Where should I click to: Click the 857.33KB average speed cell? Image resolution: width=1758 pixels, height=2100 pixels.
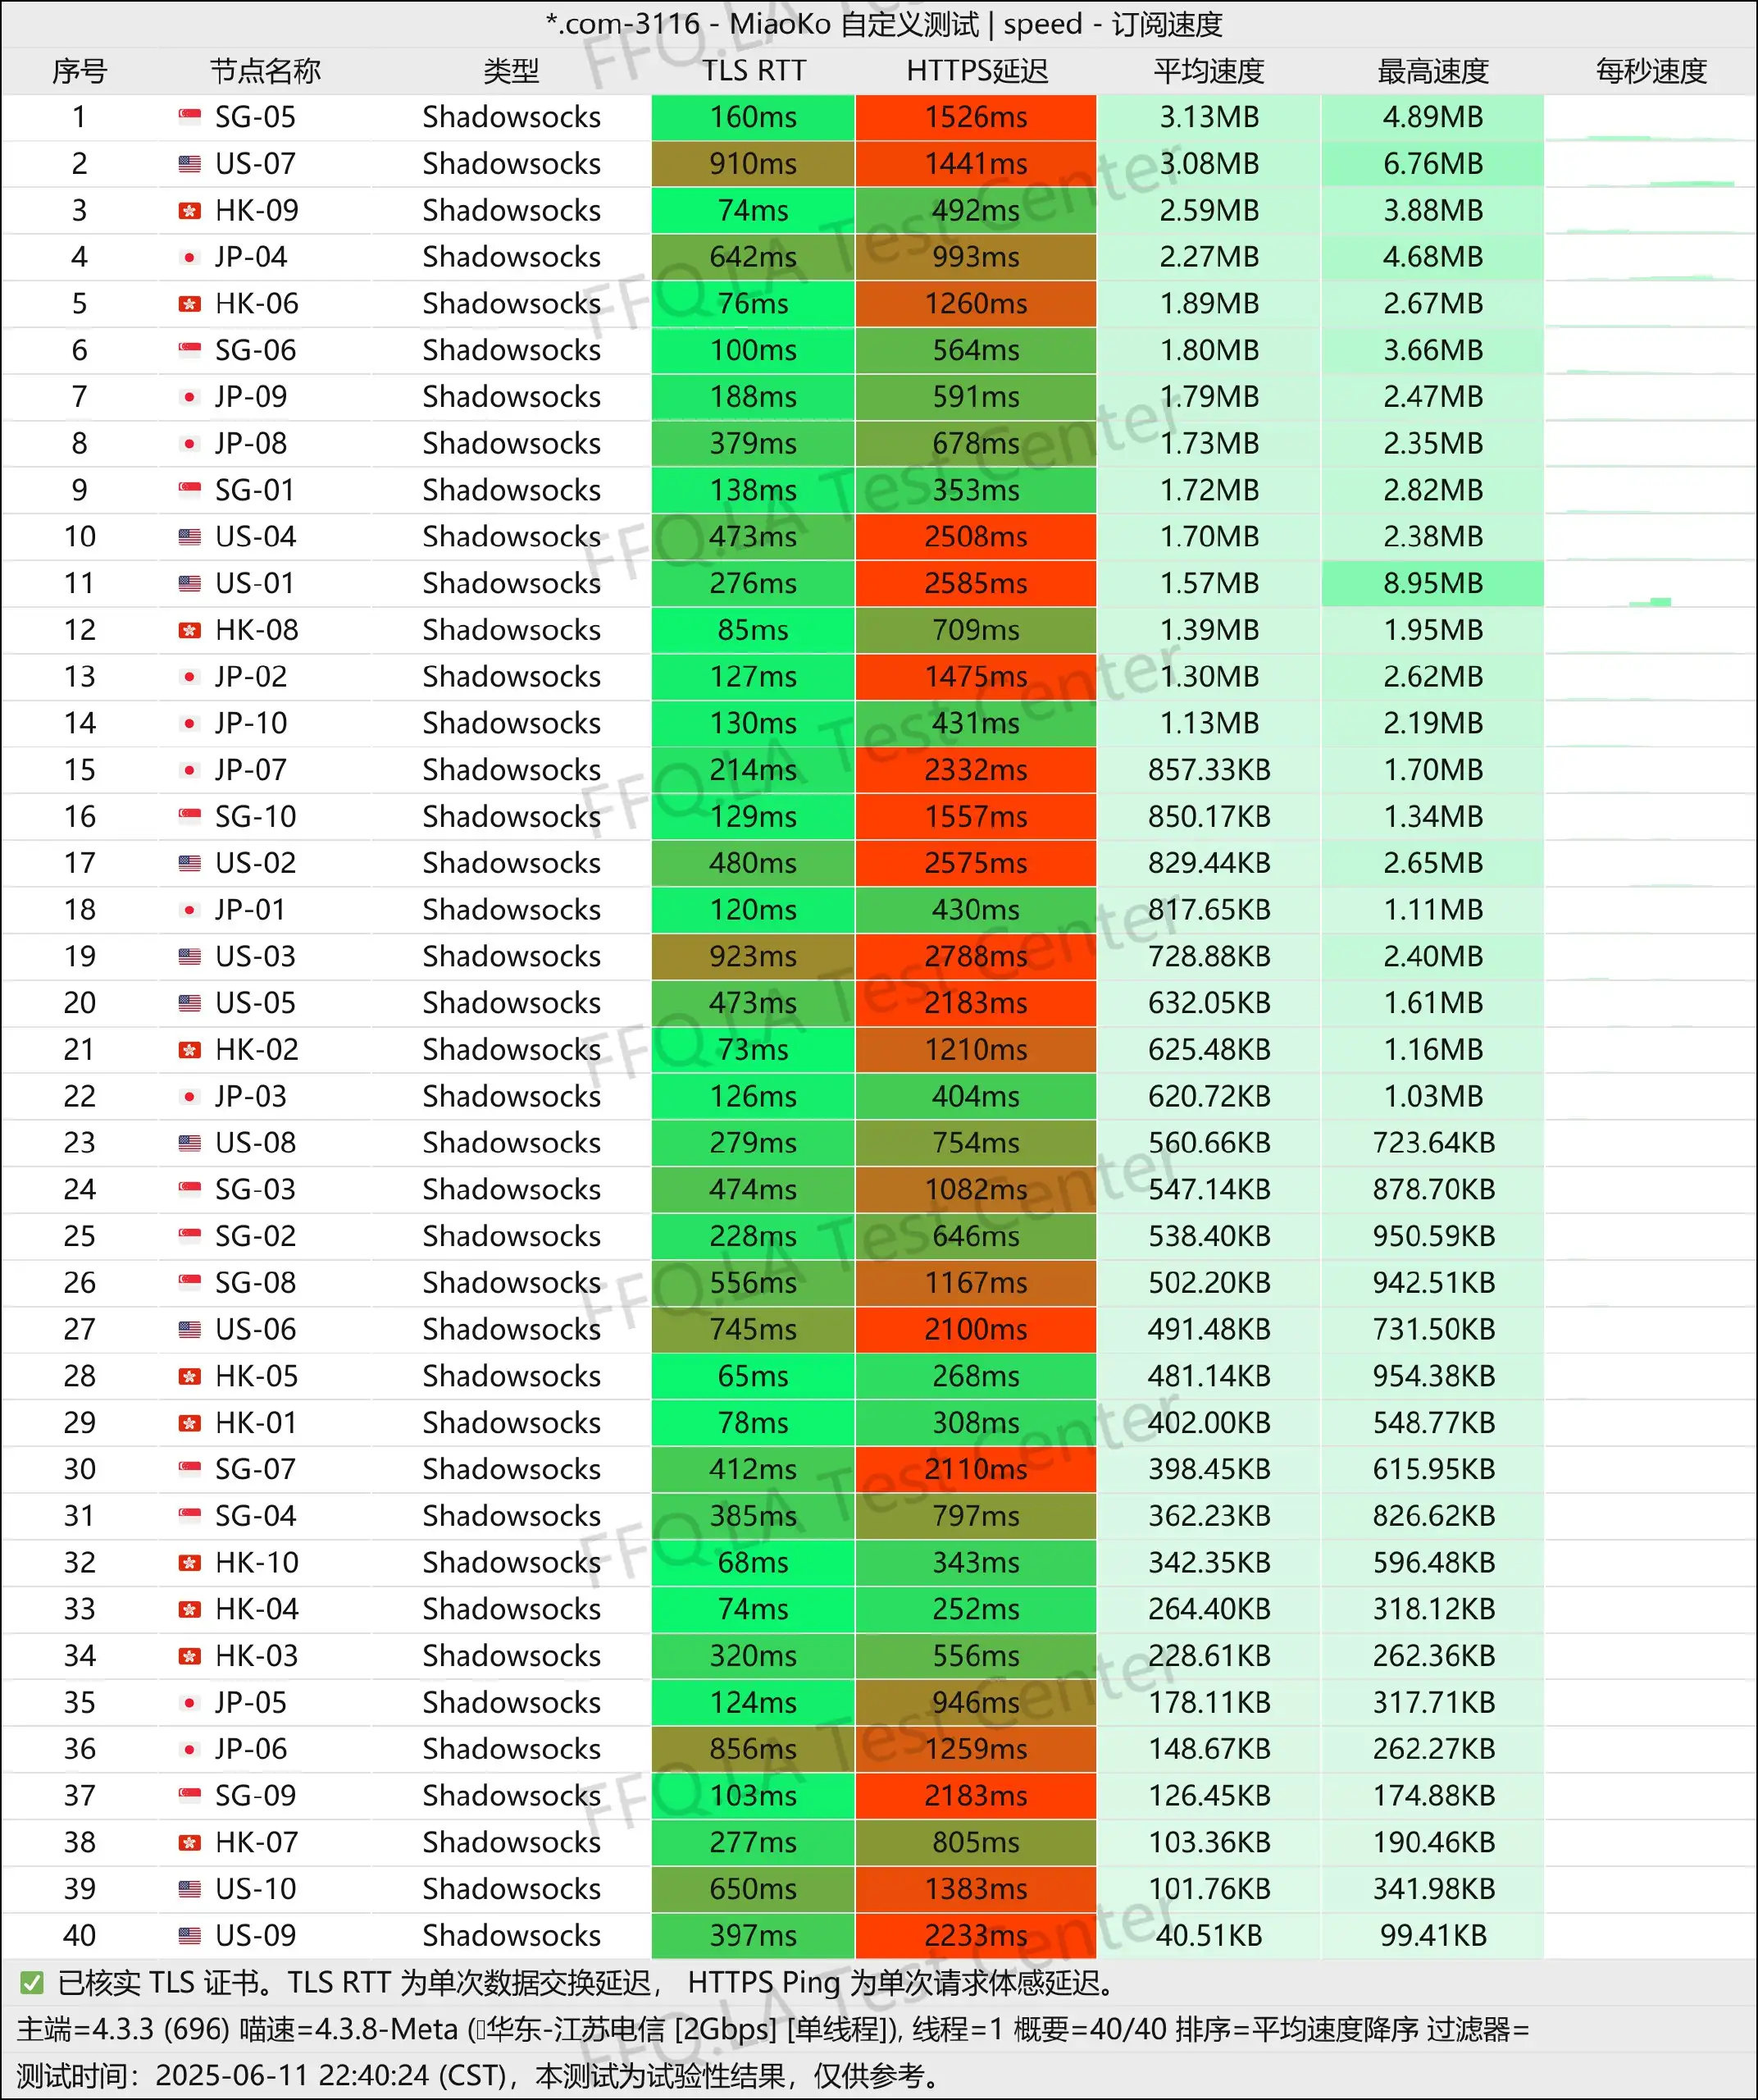click(x=1209, y=770)
